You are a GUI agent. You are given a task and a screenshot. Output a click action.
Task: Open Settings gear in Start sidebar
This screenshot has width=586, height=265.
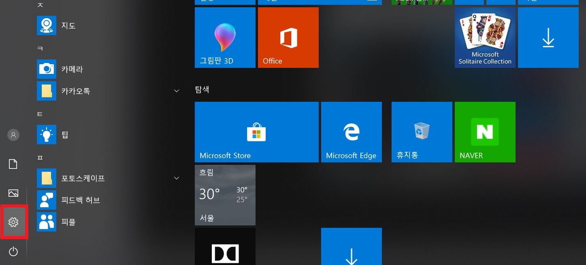tap(13, 222)
